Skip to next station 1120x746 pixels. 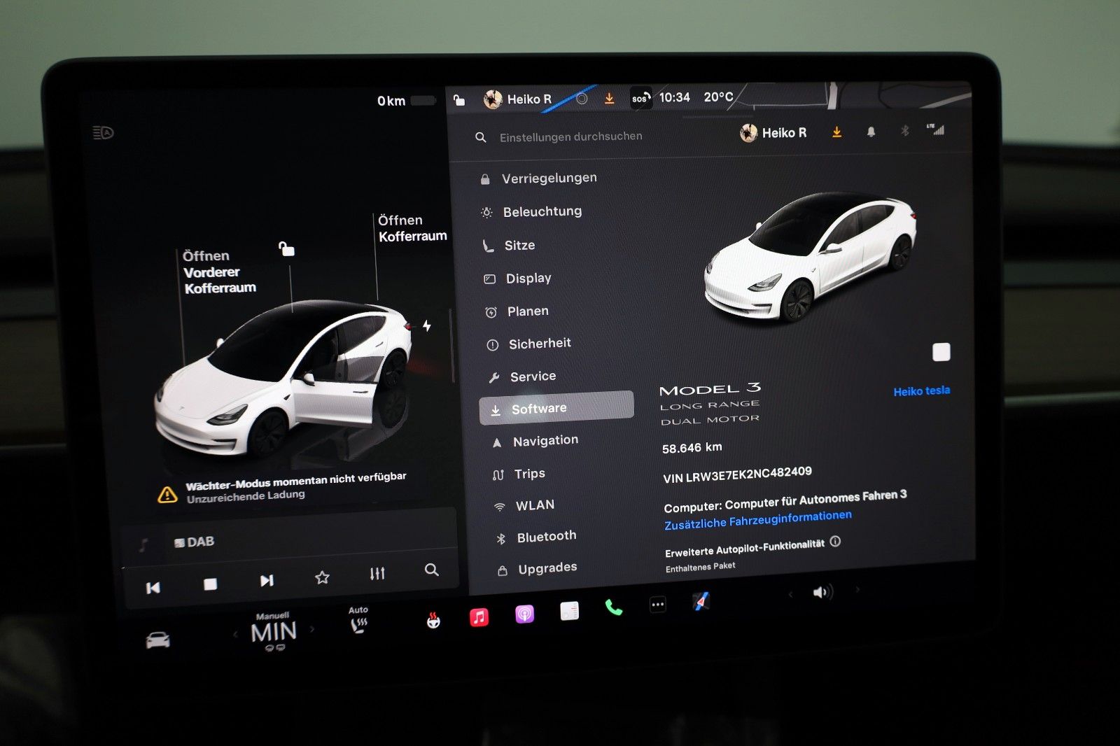267,580
